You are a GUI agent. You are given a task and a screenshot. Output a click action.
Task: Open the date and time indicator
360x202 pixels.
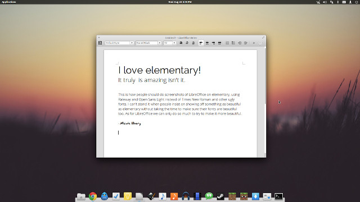tap(180, 2)
